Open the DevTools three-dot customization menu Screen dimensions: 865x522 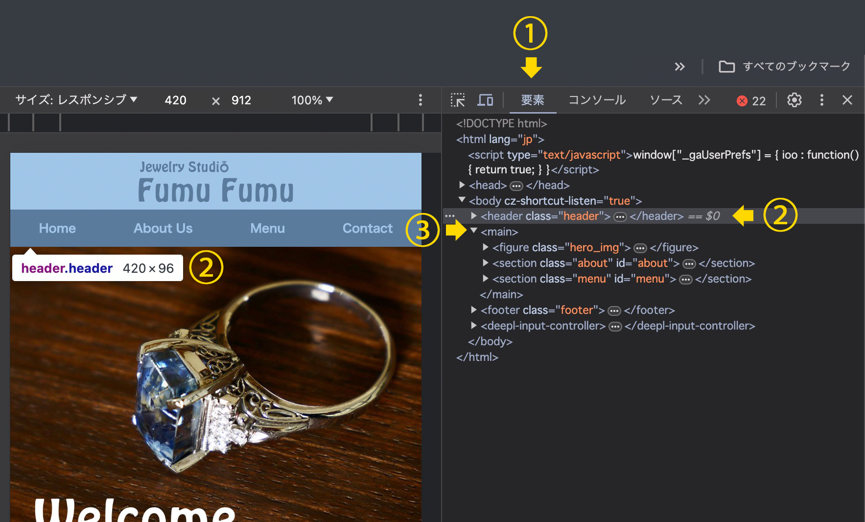(821, 100)
